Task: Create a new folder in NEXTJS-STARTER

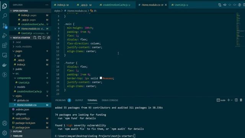Action: point(39,38)
